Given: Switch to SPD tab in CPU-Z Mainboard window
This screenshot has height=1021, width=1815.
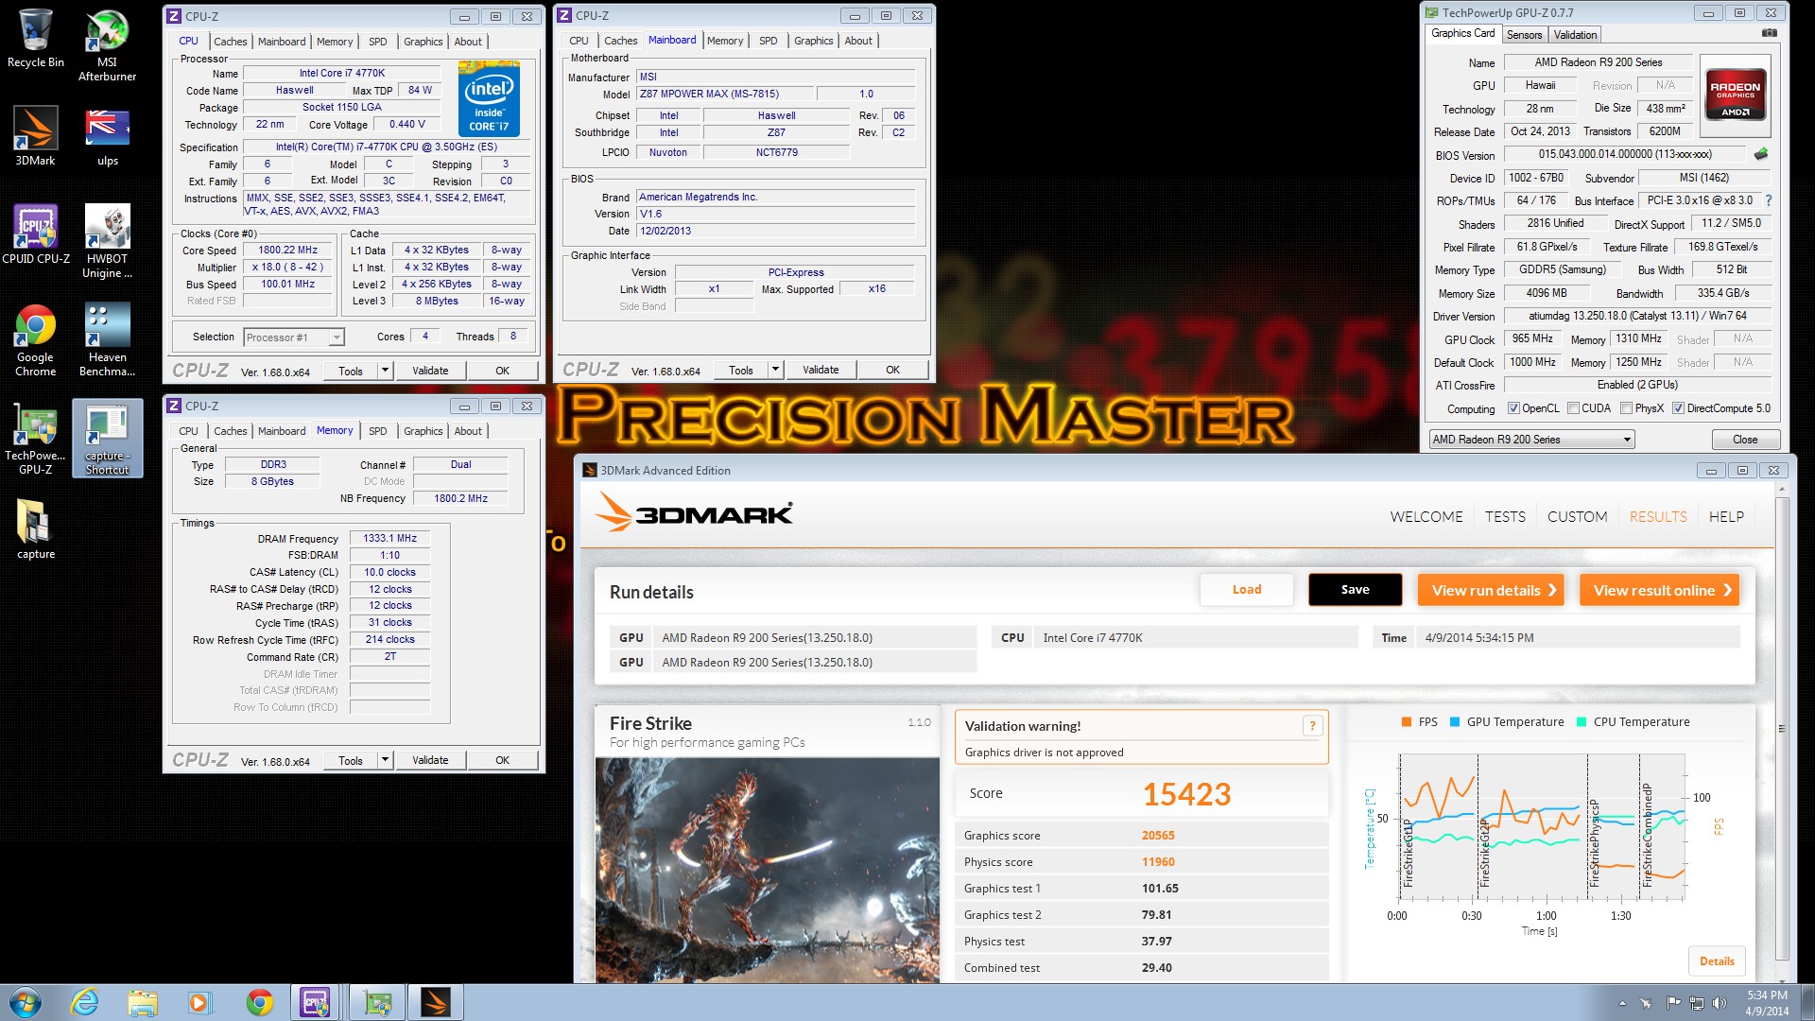Looking at the screenshot, I should 768,41.
